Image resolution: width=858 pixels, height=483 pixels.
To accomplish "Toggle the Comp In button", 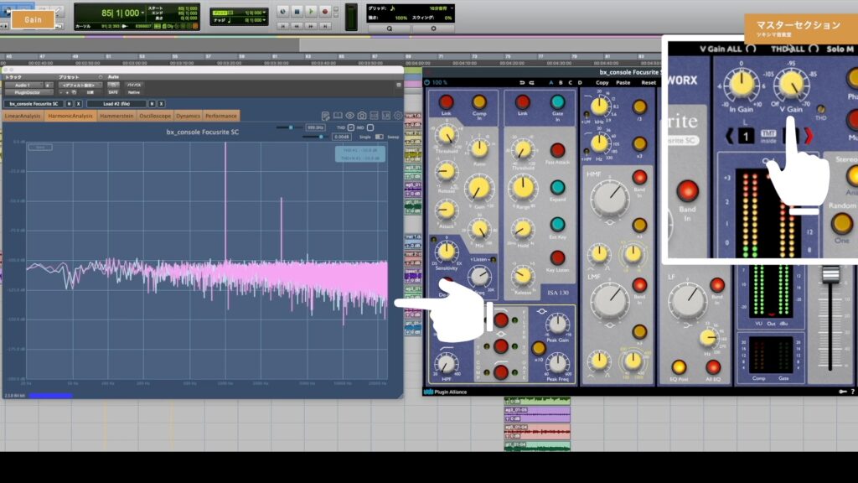I will click(x=478, y=101).
